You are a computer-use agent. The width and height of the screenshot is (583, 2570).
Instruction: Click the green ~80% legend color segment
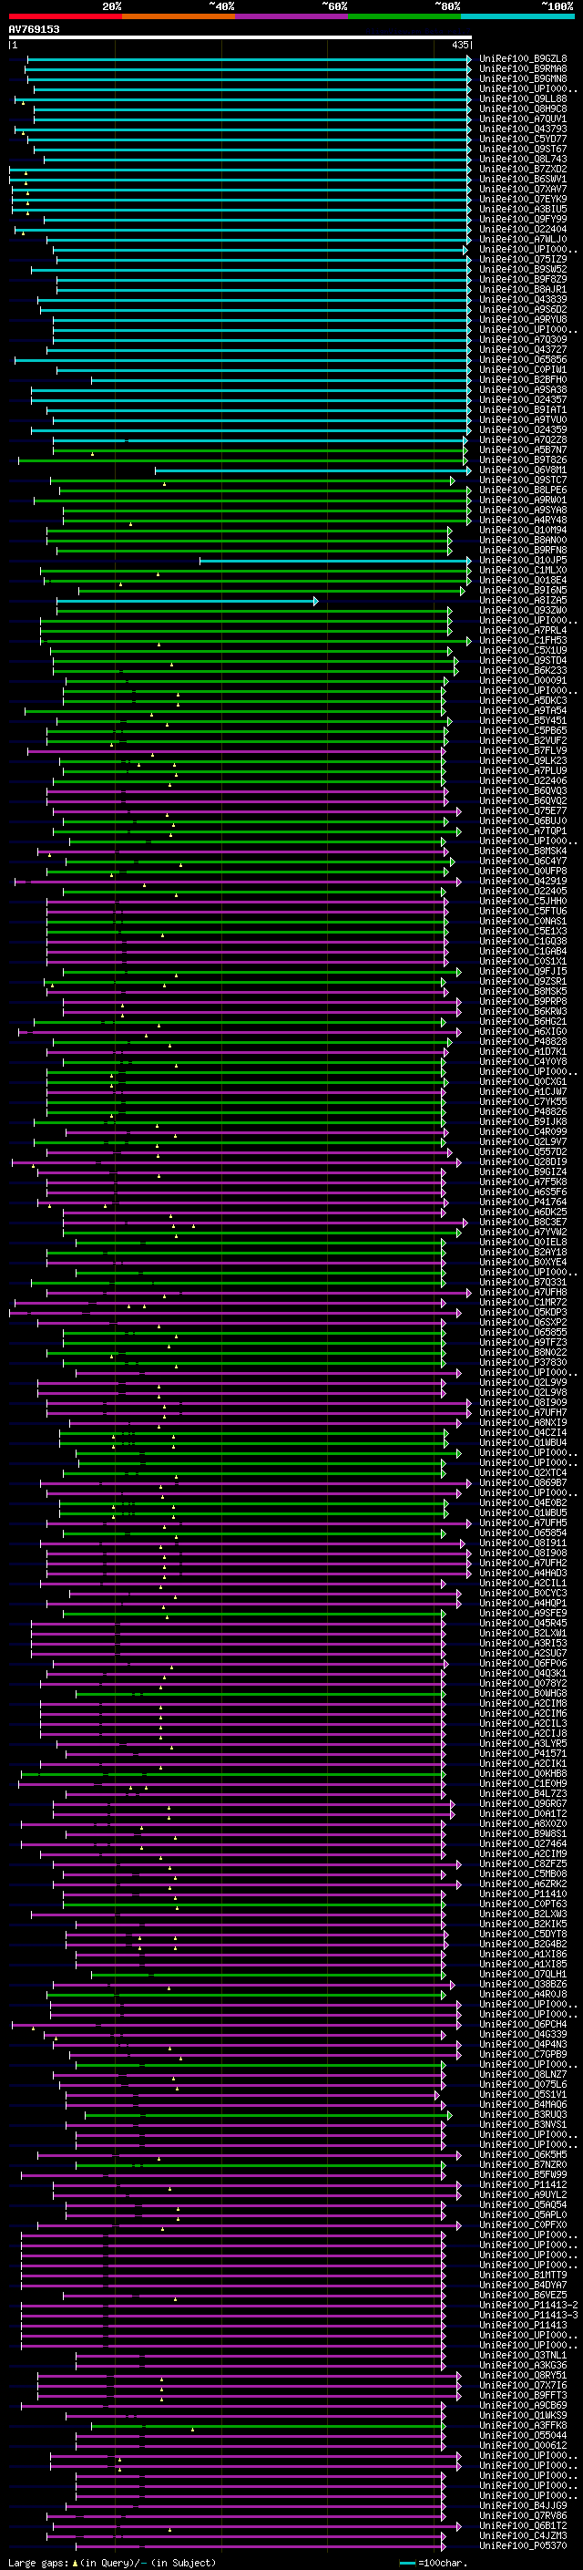(404, 16)
